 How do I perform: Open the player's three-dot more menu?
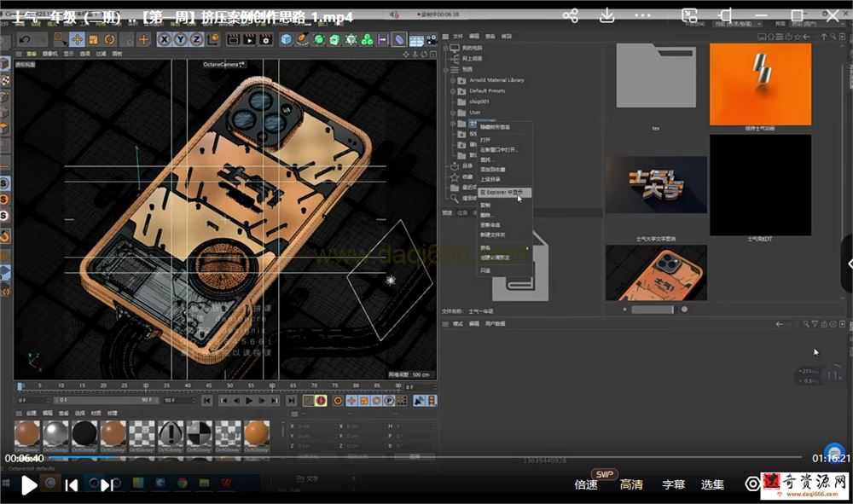[642, 15]
